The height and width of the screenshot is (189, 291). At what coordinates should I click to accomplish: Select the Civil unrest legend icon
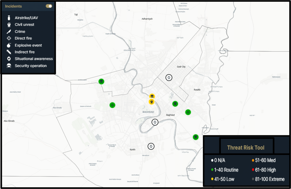point(9,25)
